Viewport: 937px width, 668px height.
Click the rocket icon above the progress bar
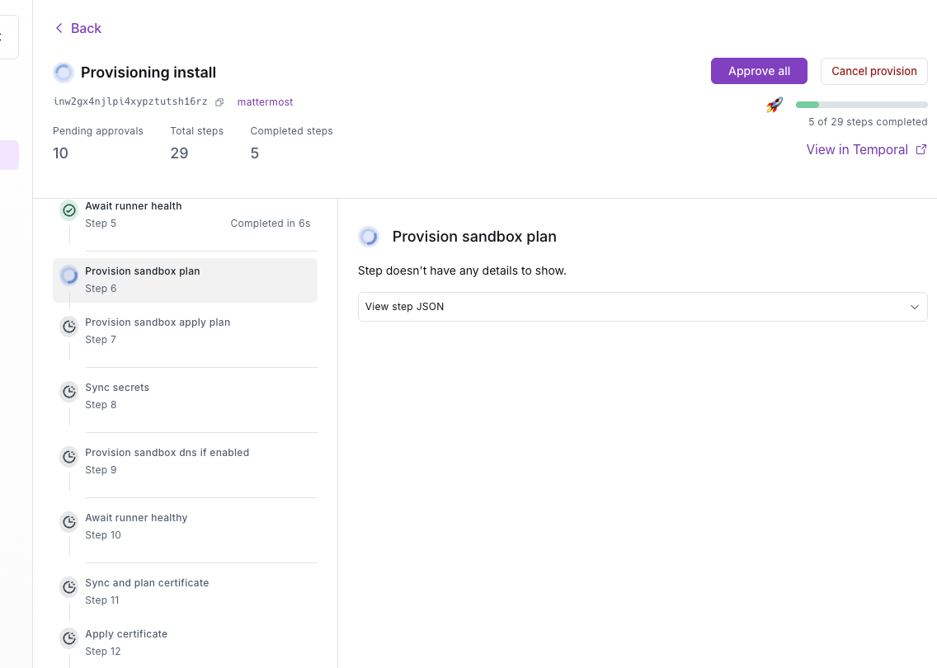pos(774,105)
